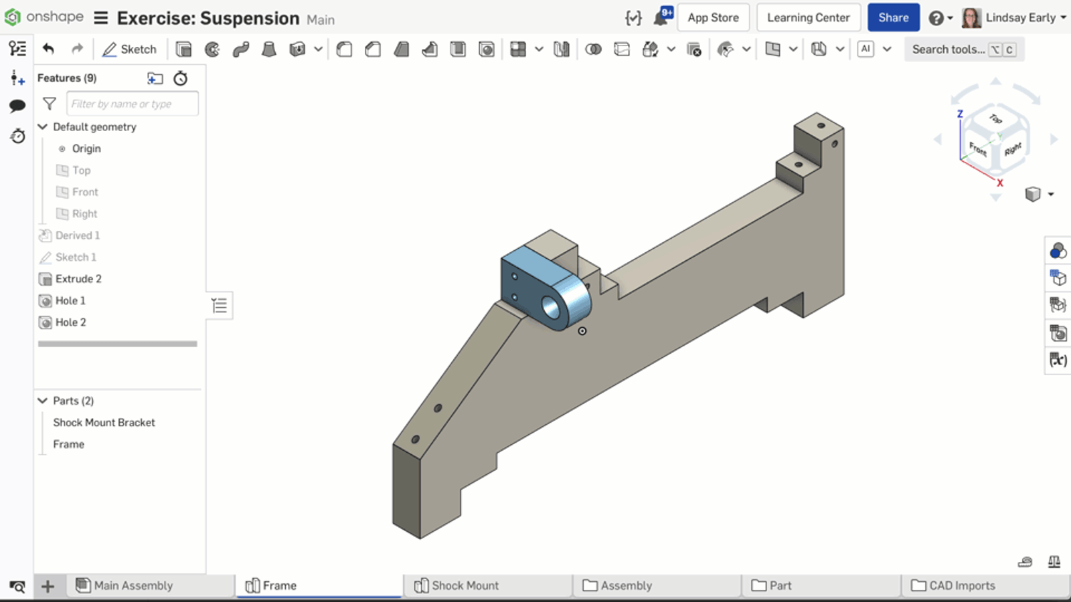The image size is (1071, 602).
Task: Select the Extrude tool in the toolbar
Action: point(183,49)
